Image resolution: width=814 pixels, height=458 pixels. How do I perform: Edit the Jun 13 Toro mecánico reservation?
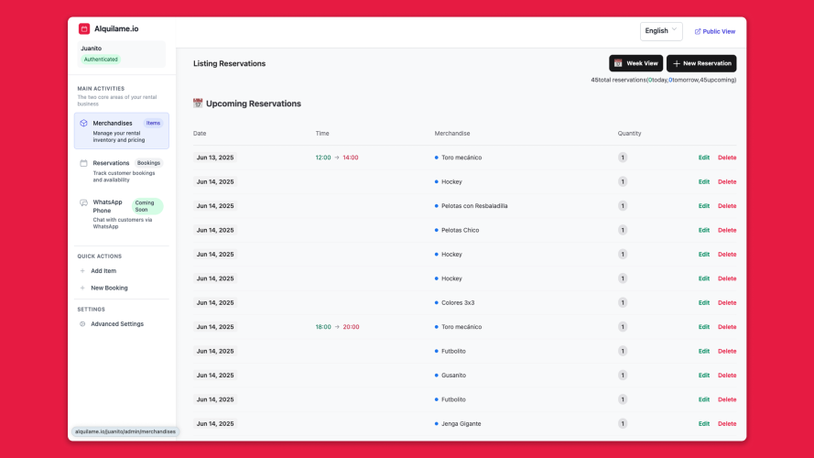coord(703,158)
